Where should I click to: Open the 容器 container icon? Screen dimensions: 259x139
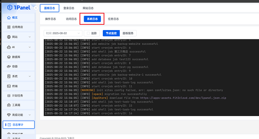(x=9, y=66)
